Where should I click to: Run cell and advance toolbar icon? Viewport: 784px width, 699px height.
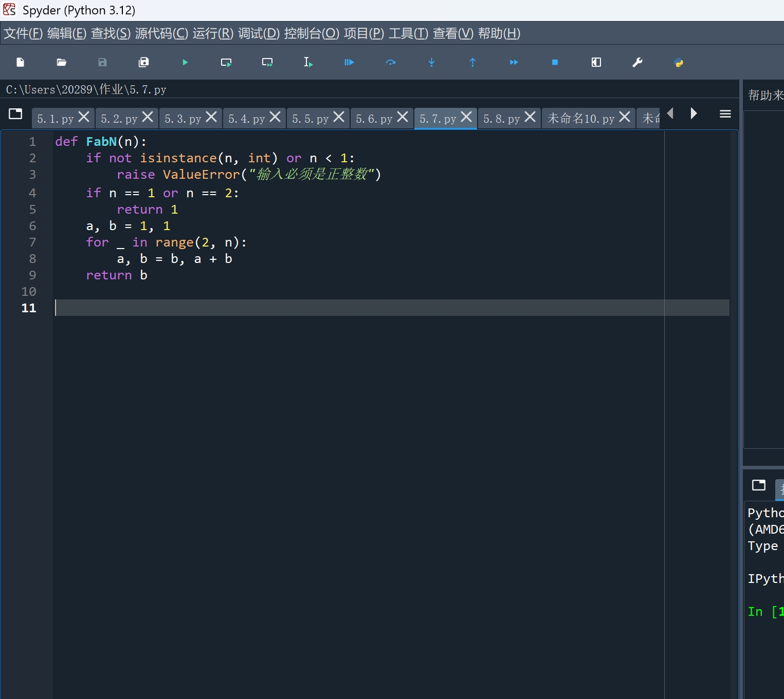coord(267,62)
